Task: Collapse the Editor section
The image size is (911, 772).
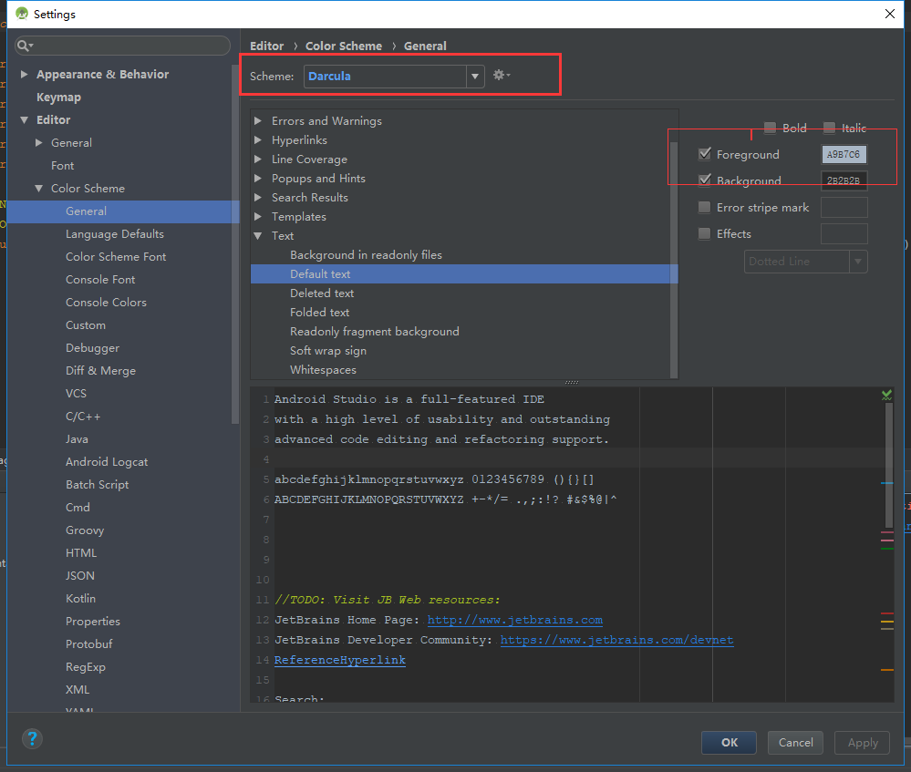Action: click(x=24, y=119)
